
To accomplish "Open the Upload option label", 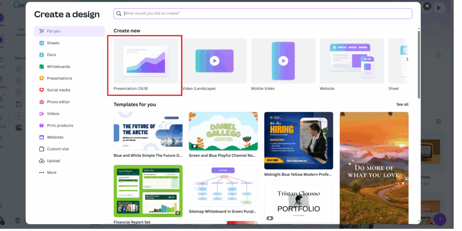I will pyautogui.click(x=54, y=161).
